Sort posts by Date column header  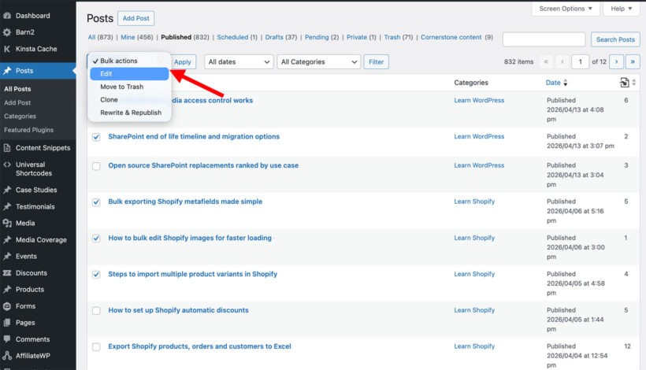point(553,83)
